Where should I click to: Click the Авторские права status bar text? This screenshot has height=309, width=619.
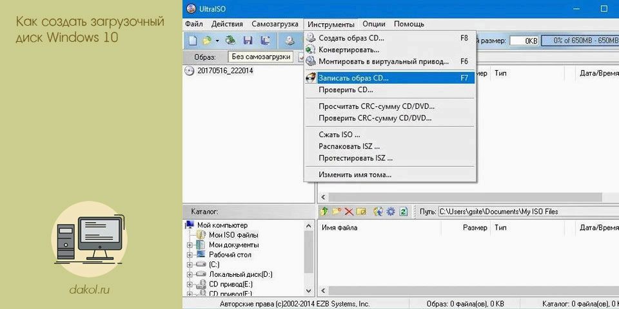[295, 304]
